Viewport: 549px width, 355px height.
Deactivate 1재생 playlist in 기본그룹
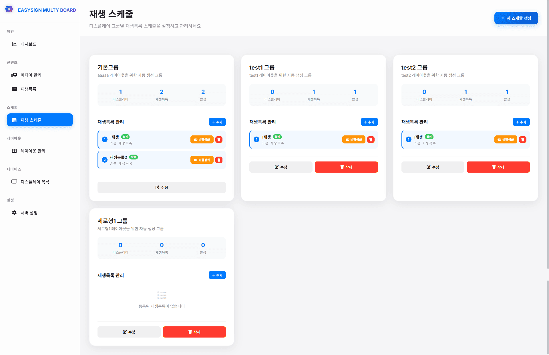202,140
